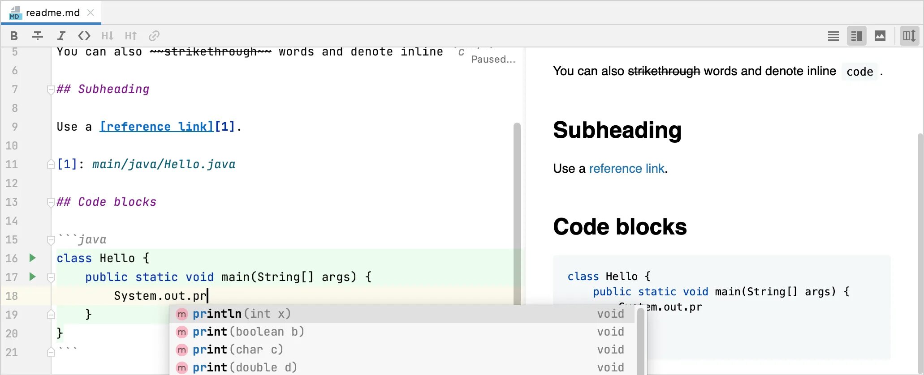This screenshot has width=924, height=375.
Task: Open the reference link in the preview
Action: [x=626, y=169]
